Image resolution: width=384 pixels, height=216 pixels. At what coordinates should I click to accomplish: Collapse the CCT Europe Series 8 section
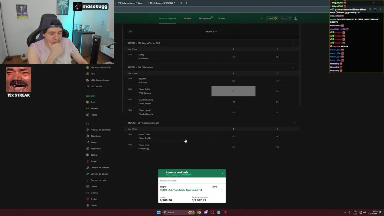[294, 123]
